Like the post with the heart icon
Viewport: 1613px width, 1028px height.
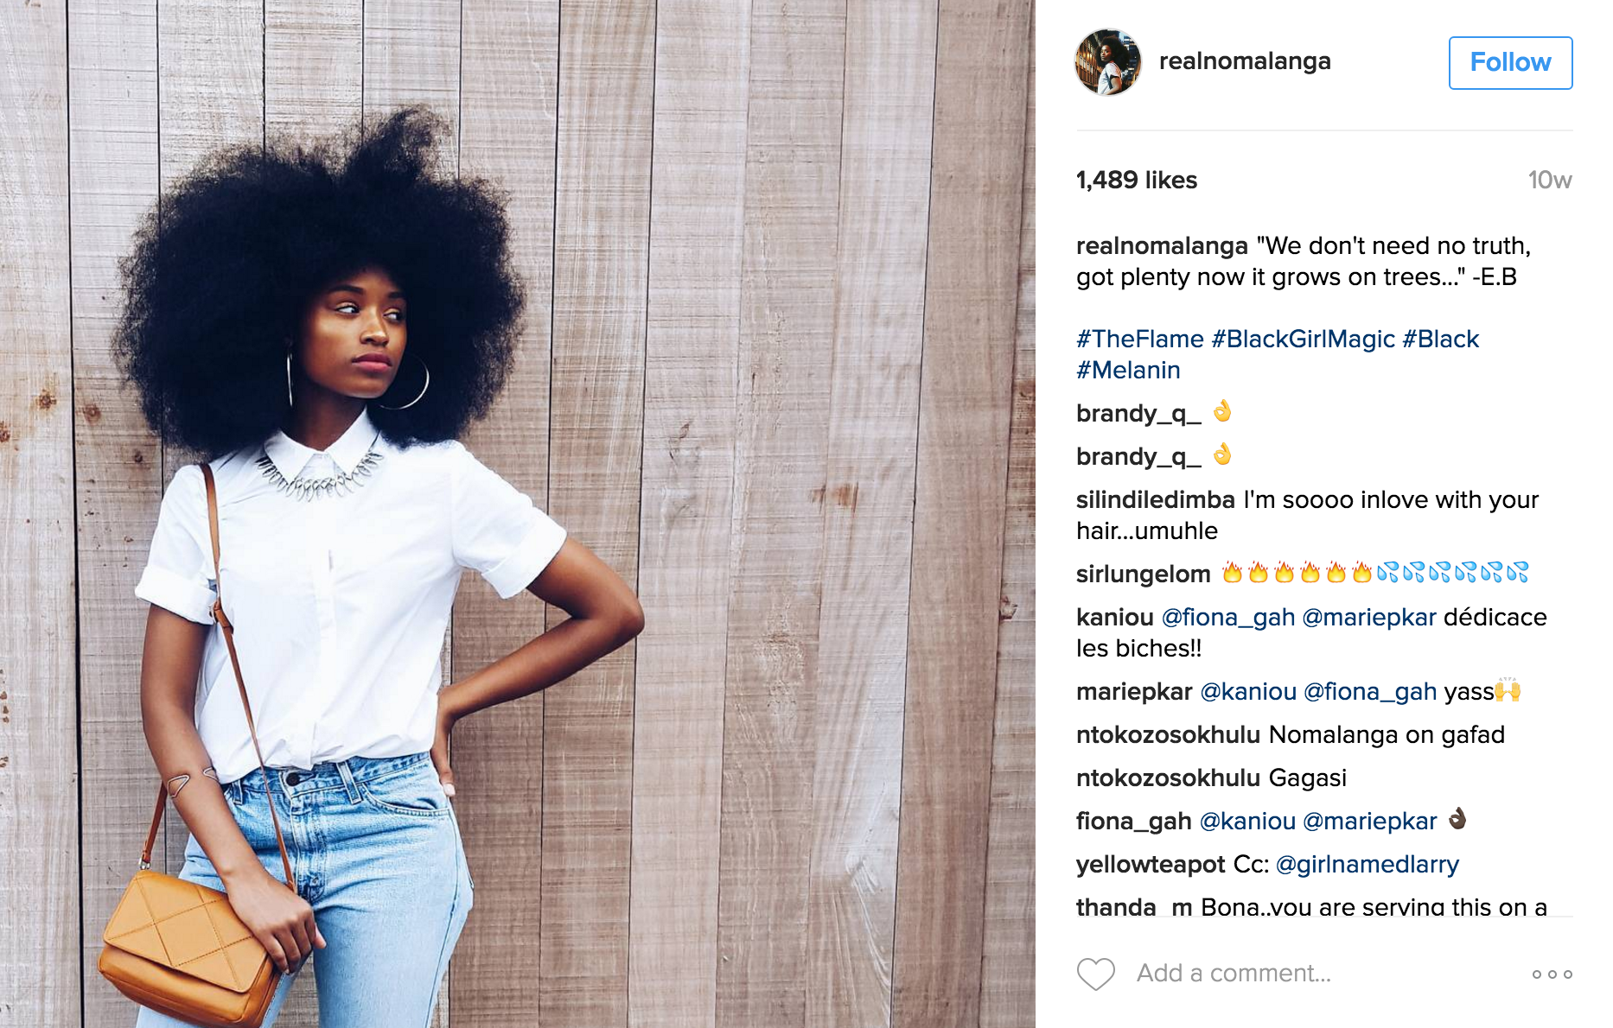[x=1095, y=974]
